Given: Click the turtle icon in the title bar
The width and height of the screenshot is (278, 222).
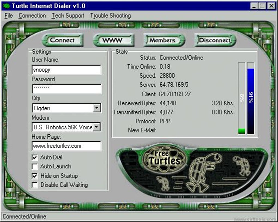Looking at the screenshot, I should 6,6.
